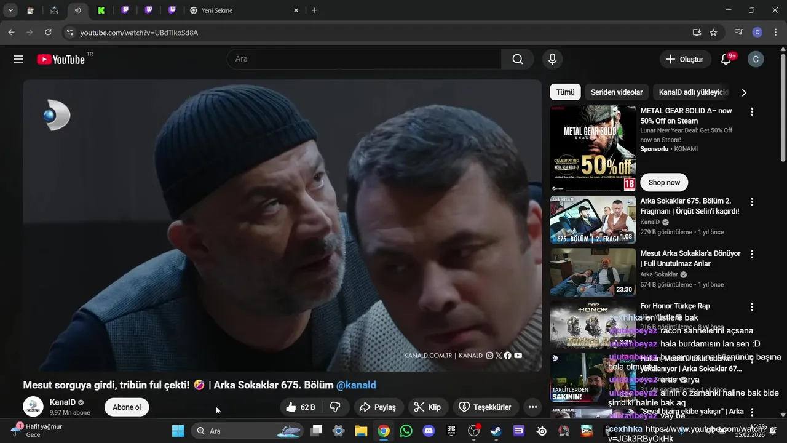Screen dimensions: 787x443
Task: Open the Chrome media controls icon
Action: tap(739, 32)
